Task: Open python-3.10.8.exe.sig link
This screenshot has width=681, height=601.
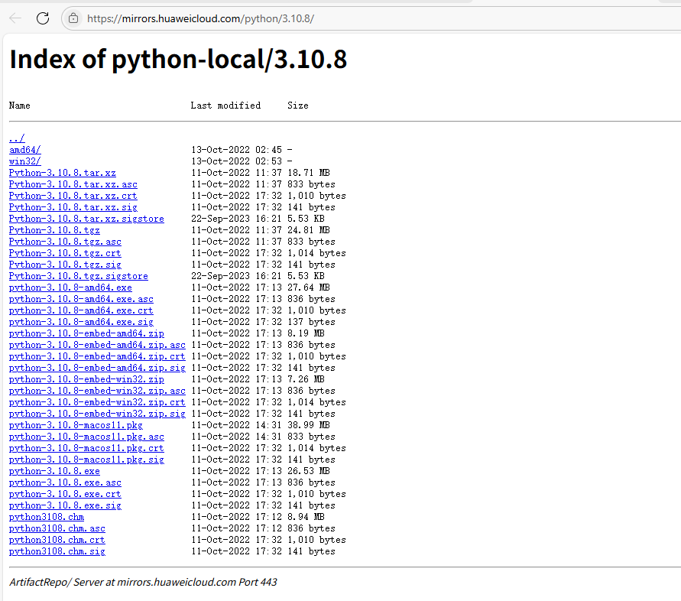Action: pyautogui.click(x=65, y=505)
